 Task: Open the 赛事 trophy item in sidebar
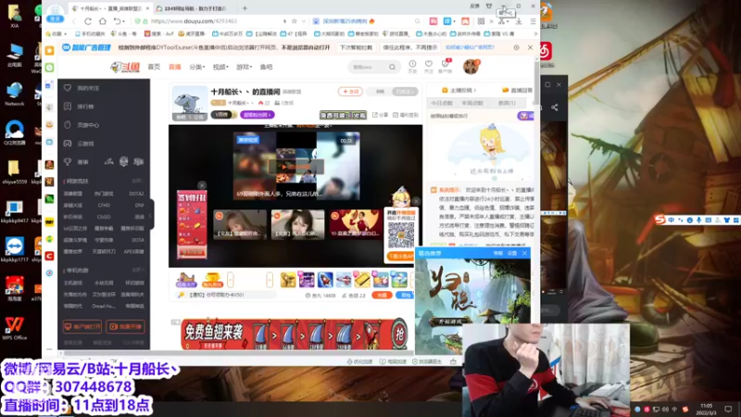[x=77, y=161]
